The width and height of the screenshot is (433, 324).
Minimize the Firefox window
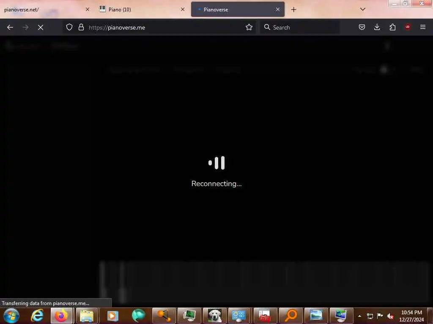point(395,3)
